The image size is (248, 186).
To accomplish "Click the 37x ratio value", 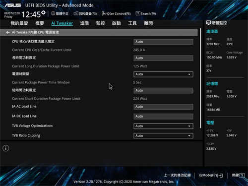I will coord(209,70).
